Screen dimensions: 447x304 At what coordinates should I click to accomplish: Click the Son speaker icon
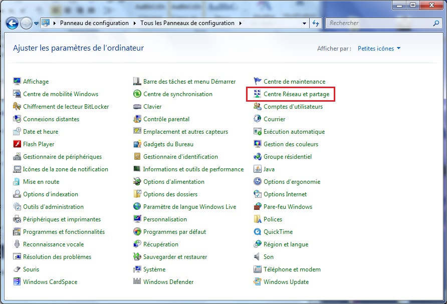click(x=258, y=257)
